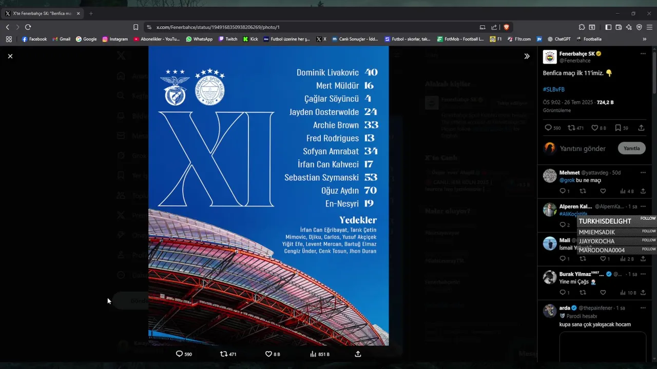
Task: Open Fenerbahçe SK profile avatar
Action: (550, 57)
